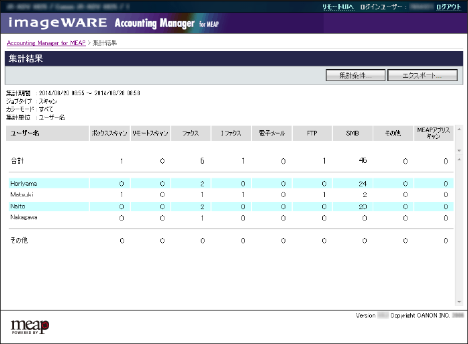This screenshot has height=344, width=468.
Task: Open Accounting Manager for MEAP breadcrumb link
Action: [x=46, y=43]
